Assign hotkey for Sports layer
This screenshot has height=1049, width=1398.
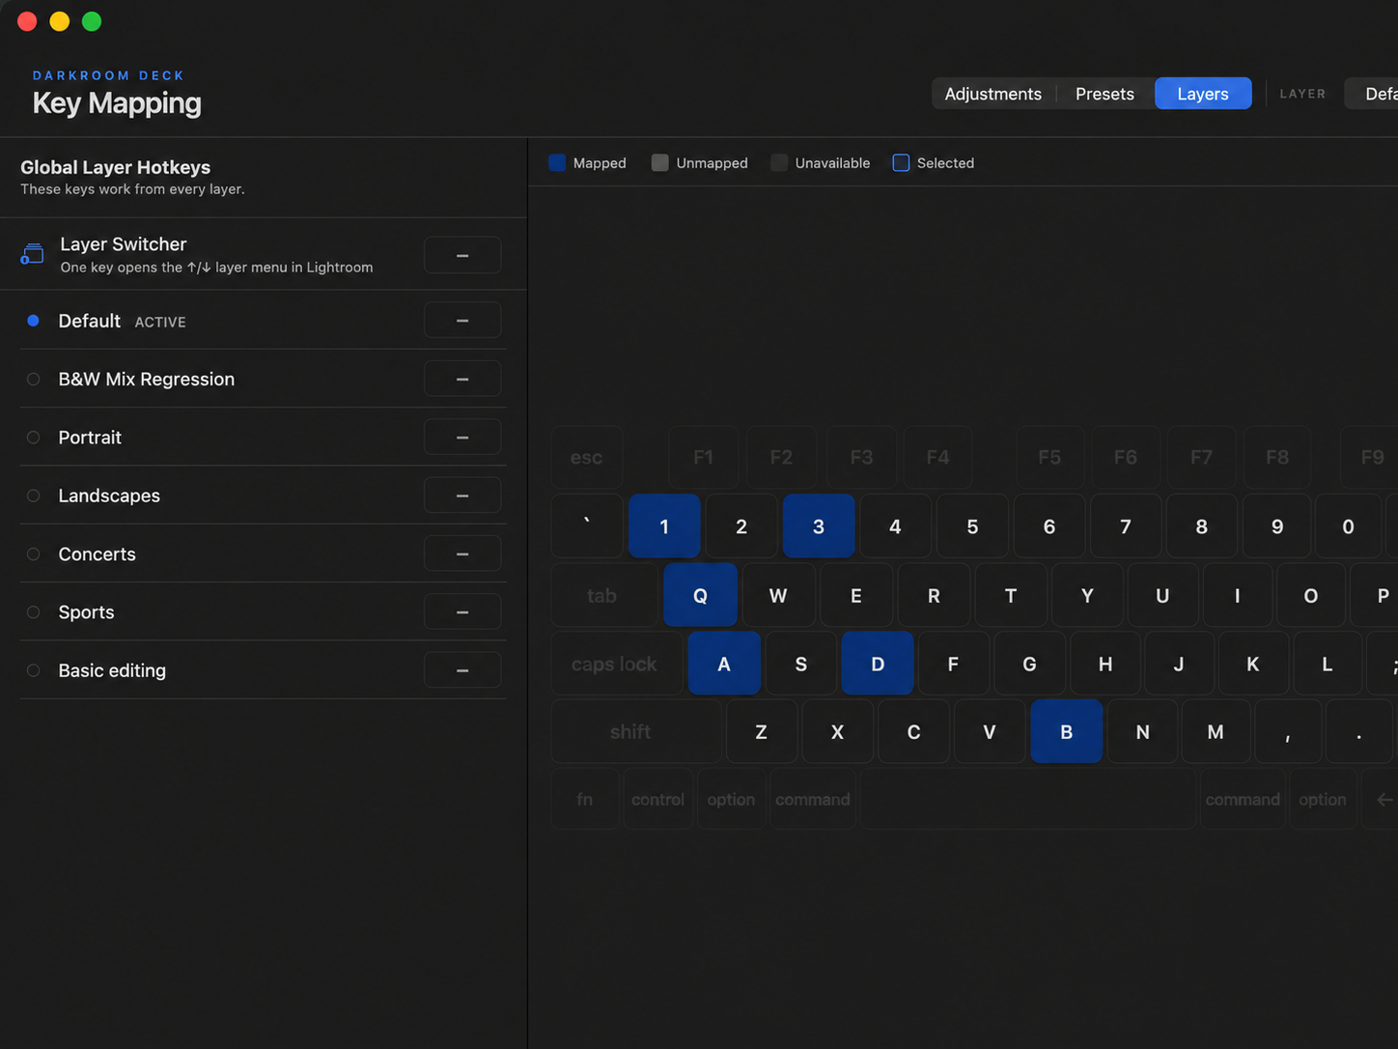[x=462, y=612]
